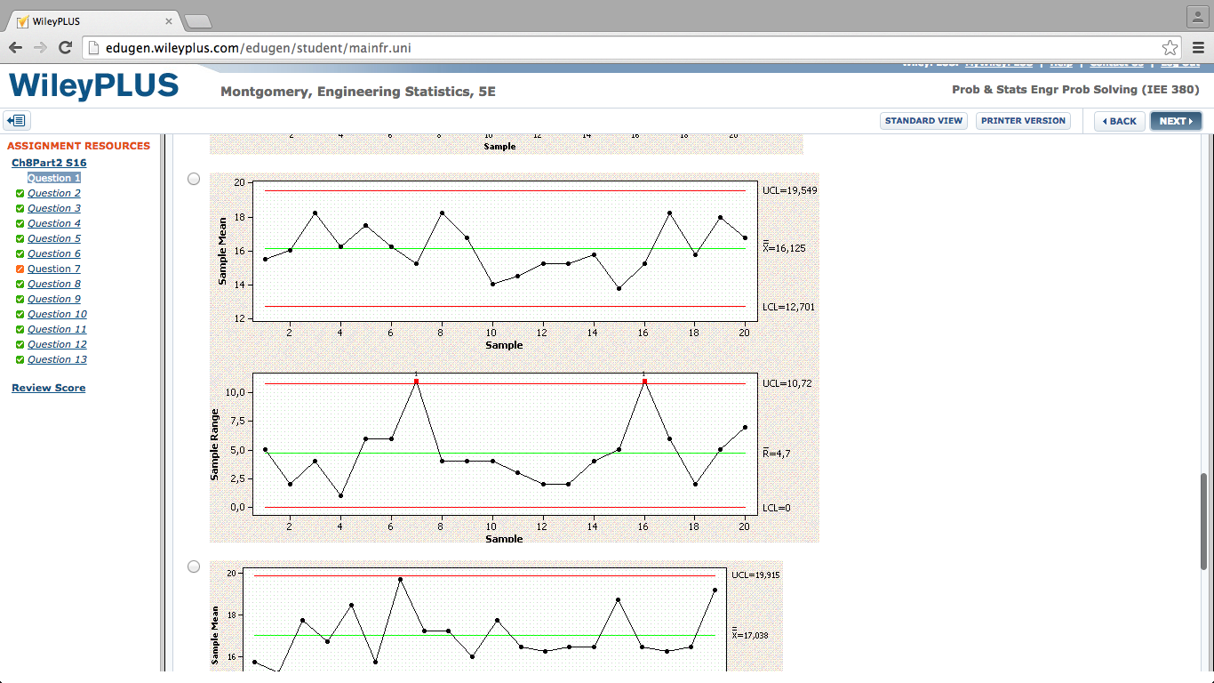Collapse the assignment sidebar with the toggle icon

(x=17, y=121)
